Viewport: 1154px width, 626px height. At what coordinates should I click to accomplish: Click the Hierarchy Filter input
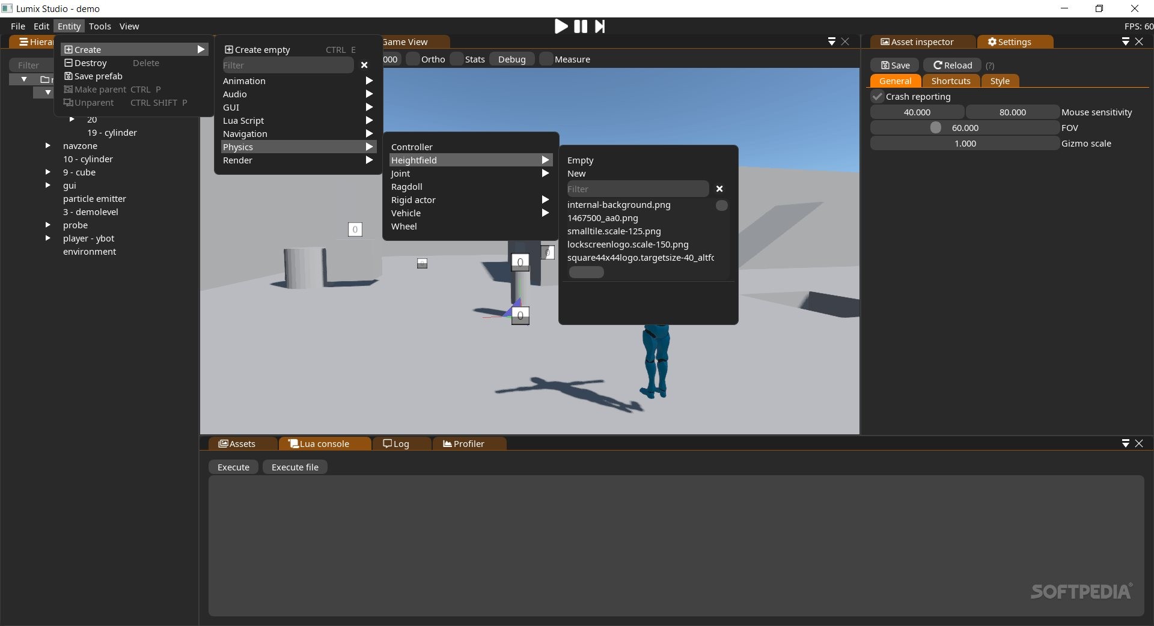click(32, 65)
